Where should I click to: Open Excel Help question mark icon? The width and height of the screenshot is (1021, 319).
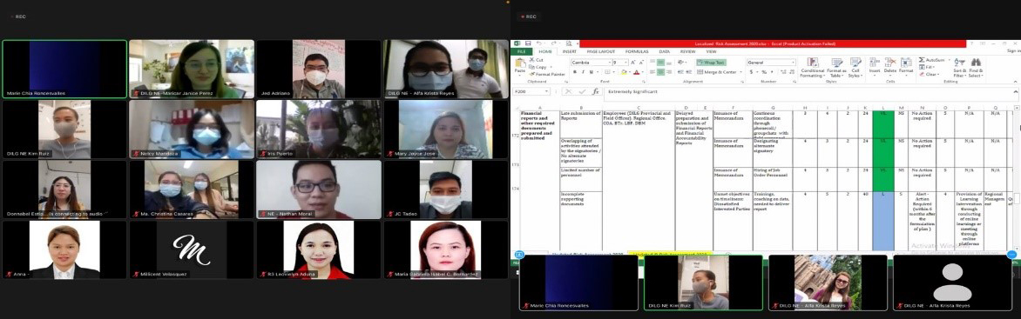(971, 43)
